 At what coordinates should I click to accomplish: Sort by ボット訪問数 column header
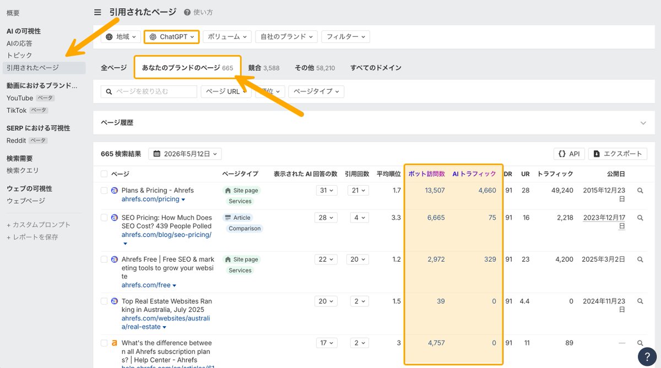point(426,174)
